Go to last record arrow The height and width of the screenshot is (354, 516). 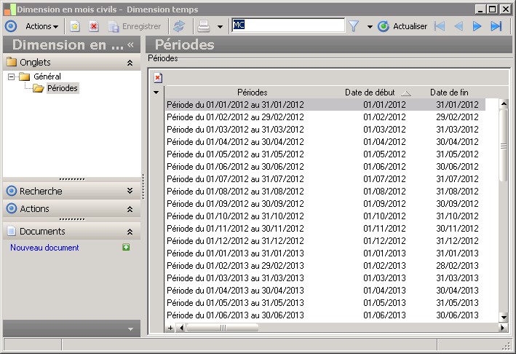(x=496, y=26)
